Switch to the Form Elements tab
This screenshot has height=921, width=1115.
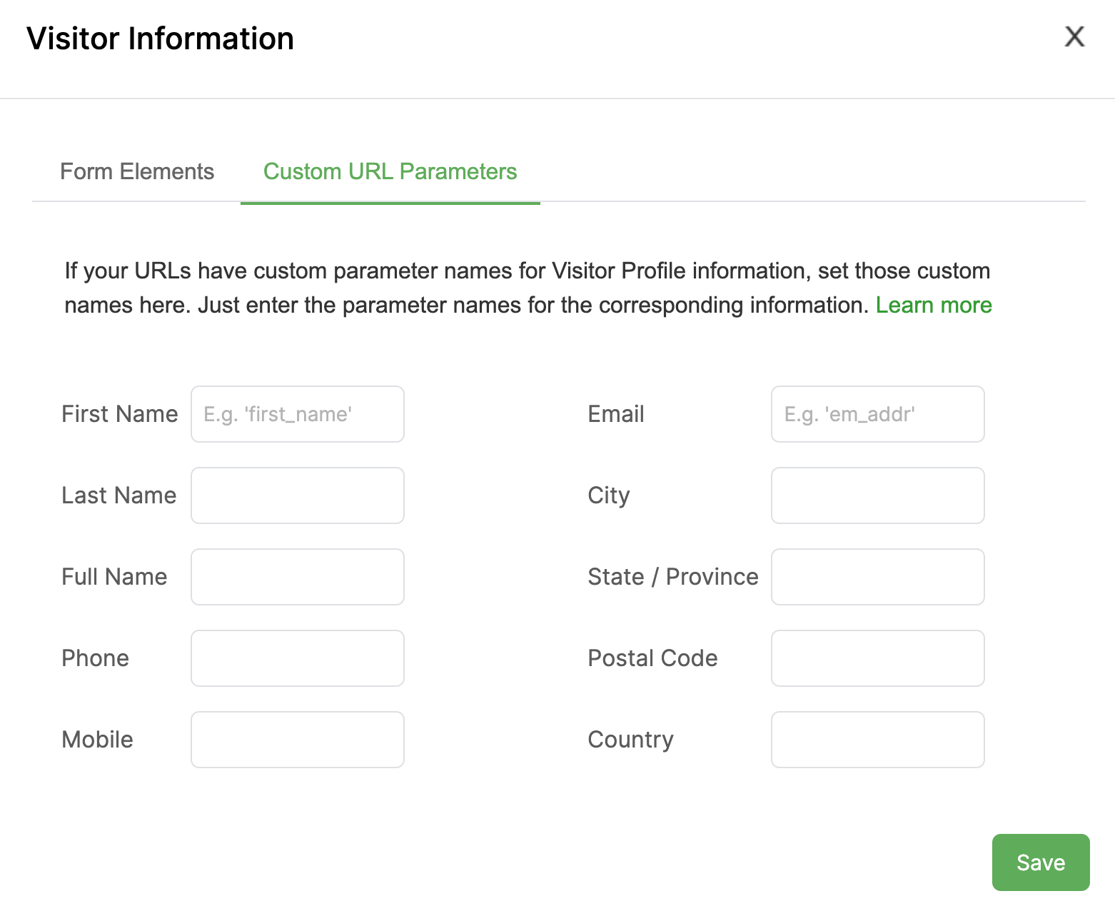pos(137,171)
